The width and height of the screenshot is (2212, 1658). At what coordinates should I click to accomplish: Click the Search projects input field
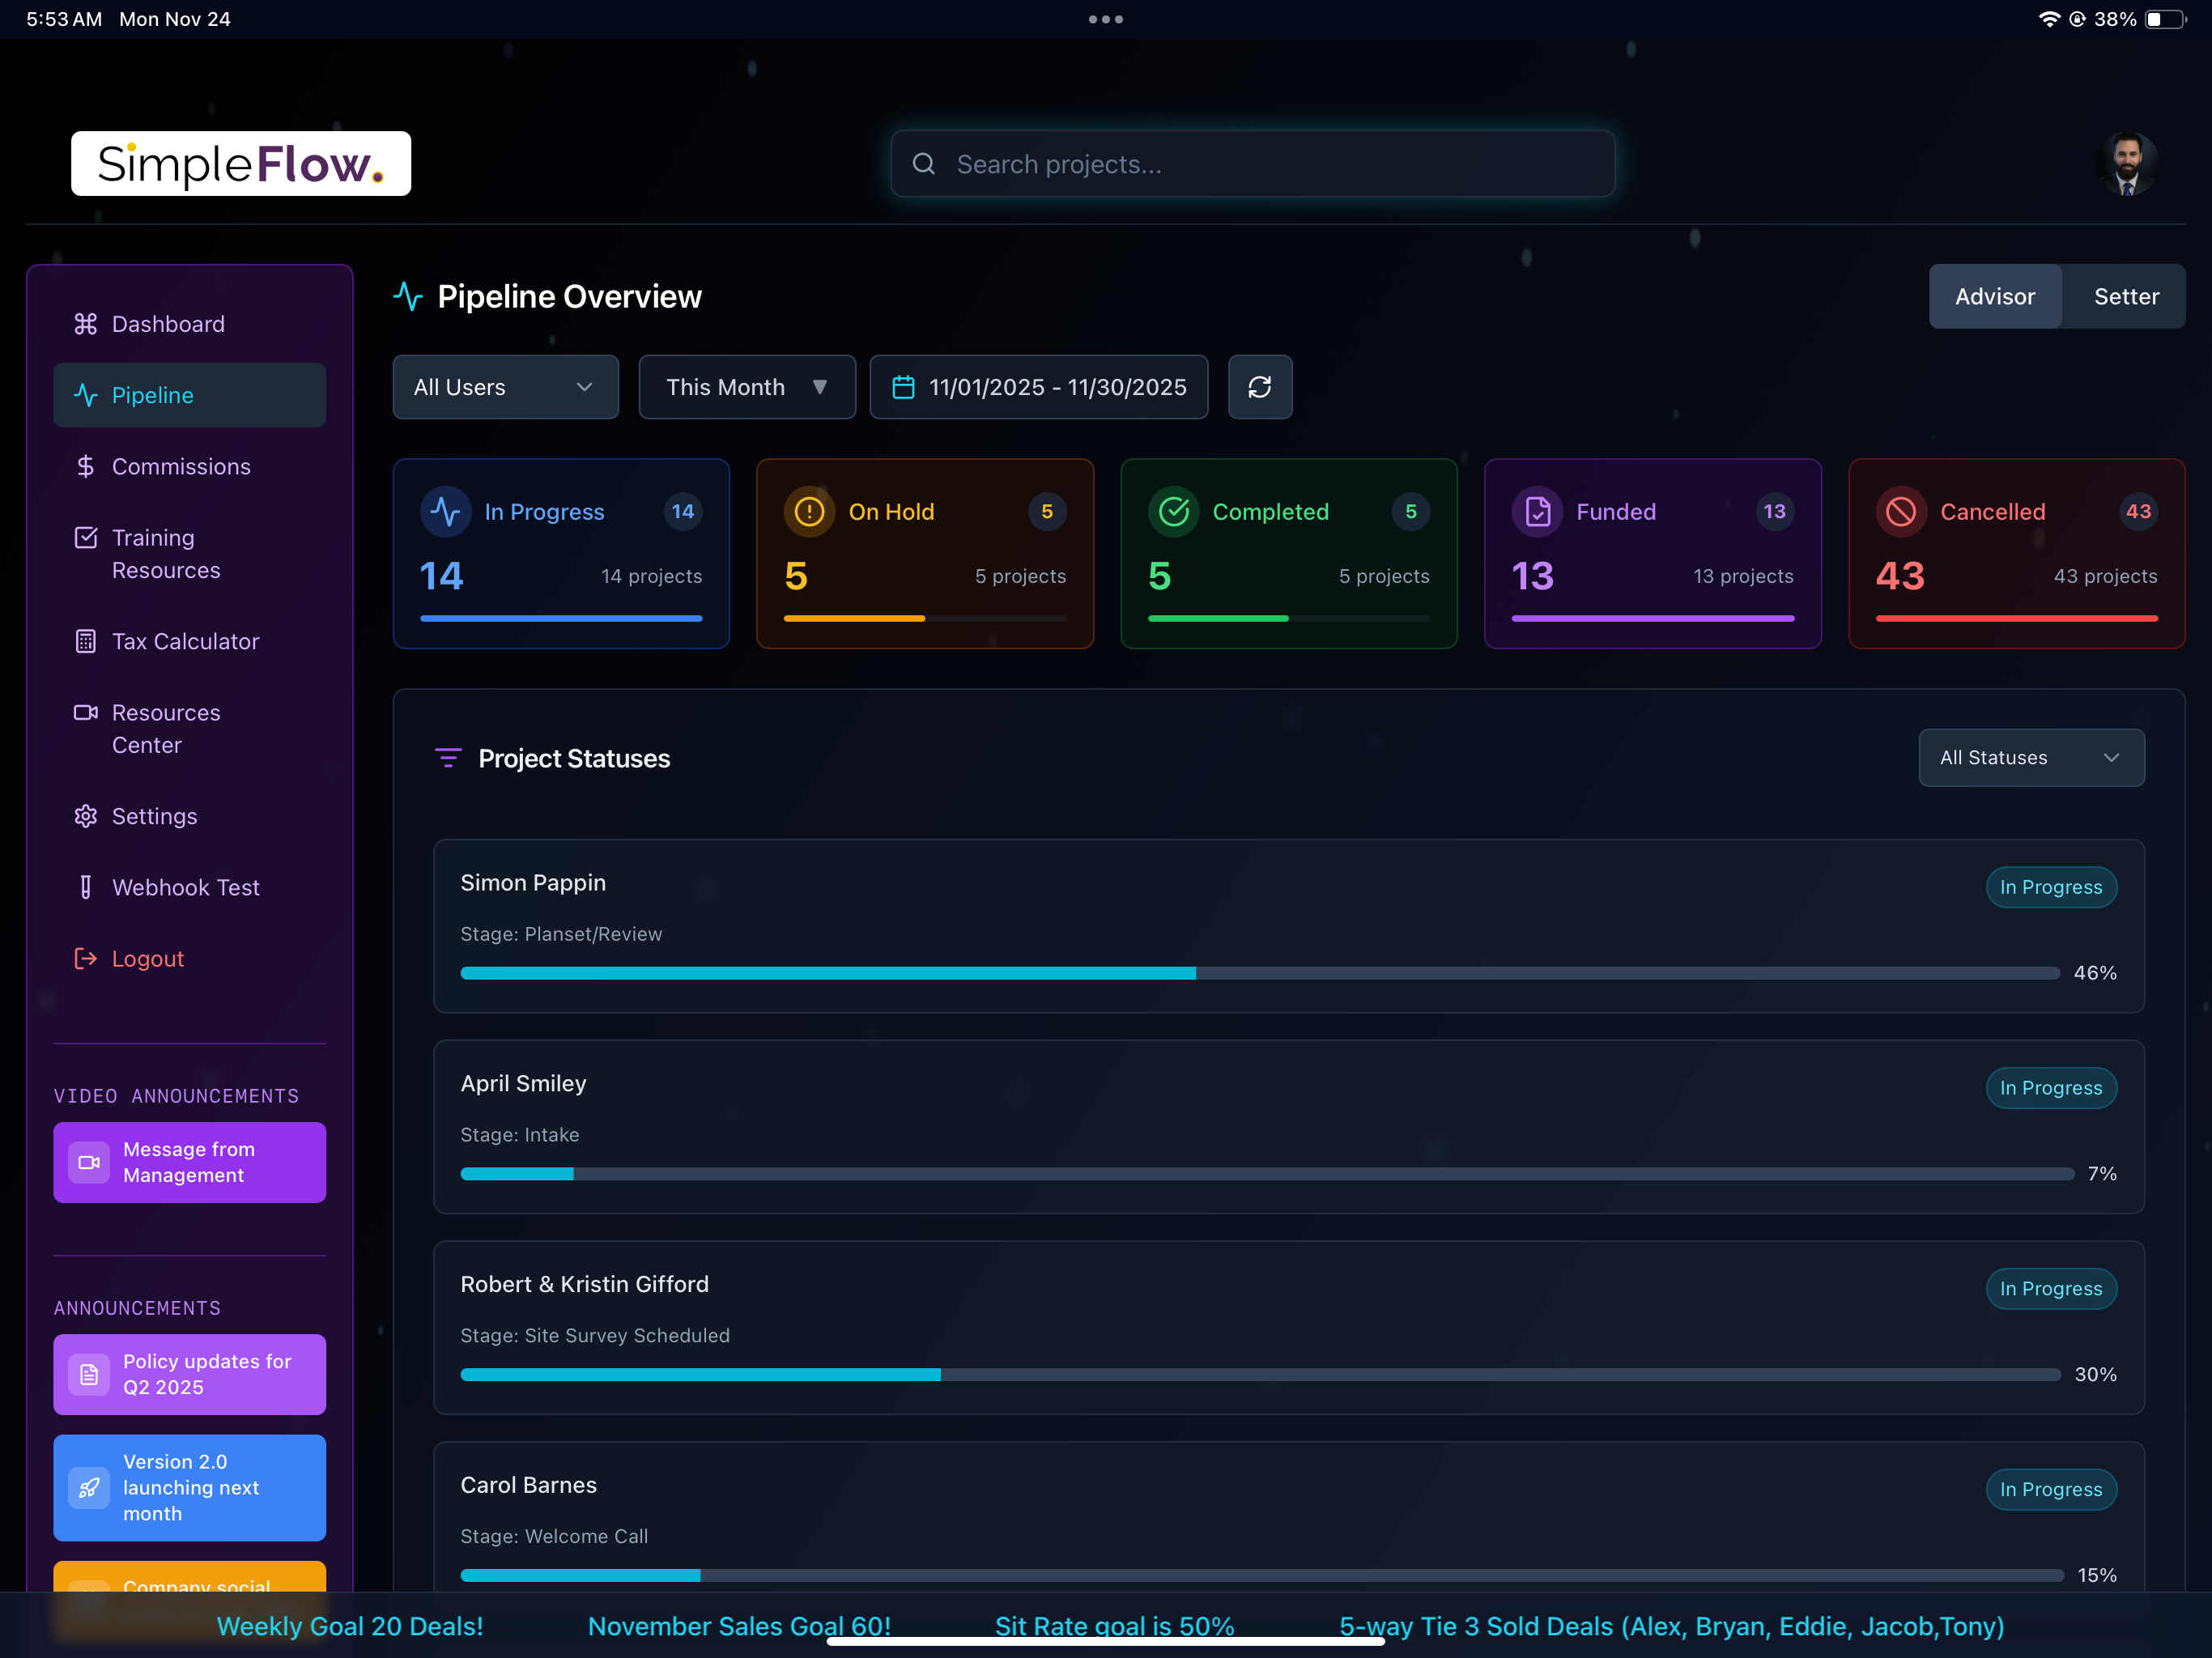click(x=1252, y=164)
